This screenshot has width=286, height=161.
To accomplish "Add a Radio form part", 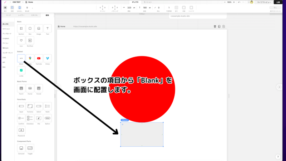I will tap(48, 106).
